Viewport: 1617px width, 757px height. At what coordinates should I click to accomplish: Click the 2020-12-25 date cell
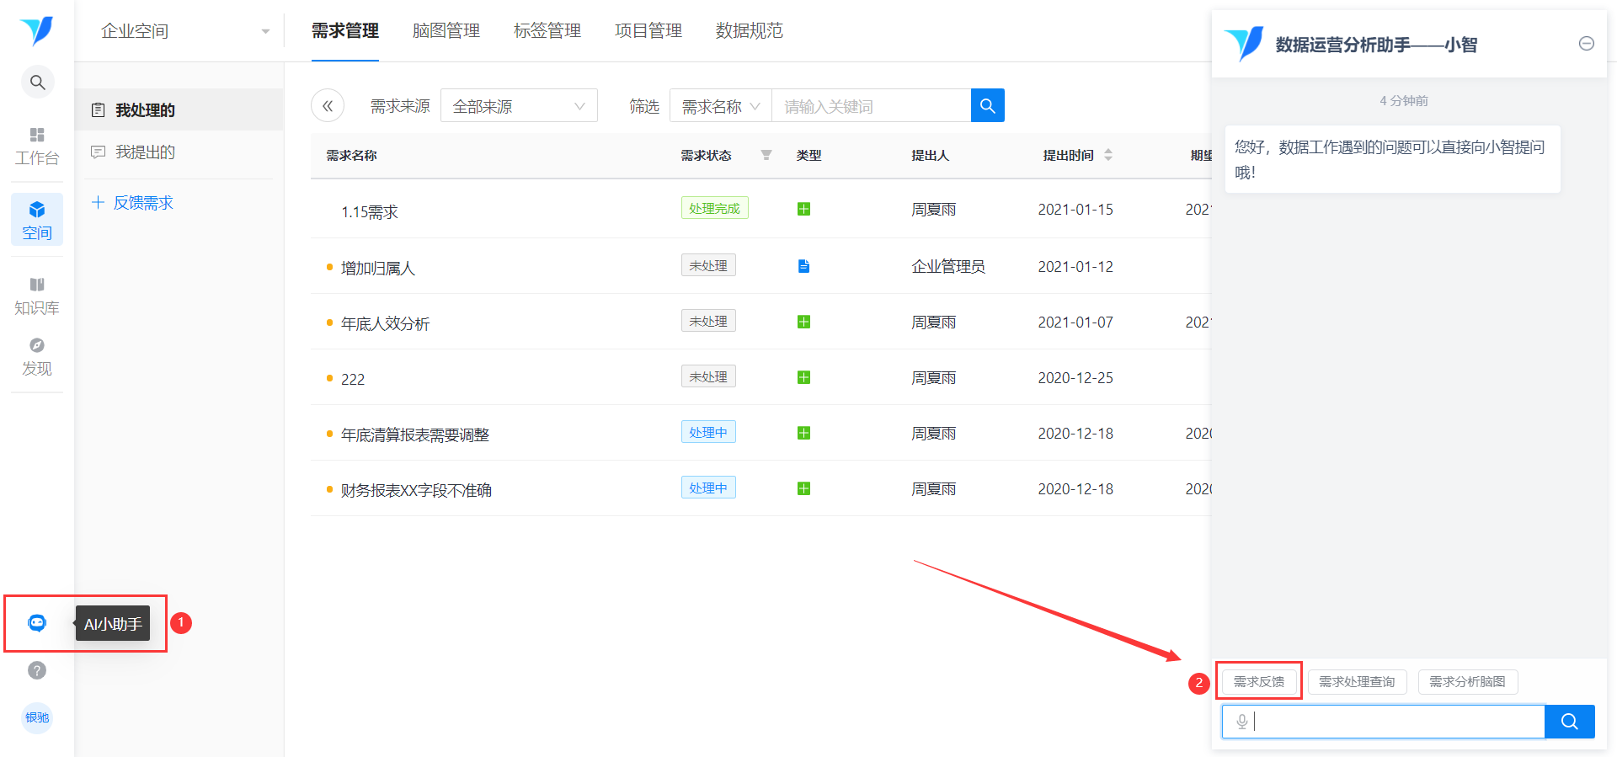point(1075,378)
